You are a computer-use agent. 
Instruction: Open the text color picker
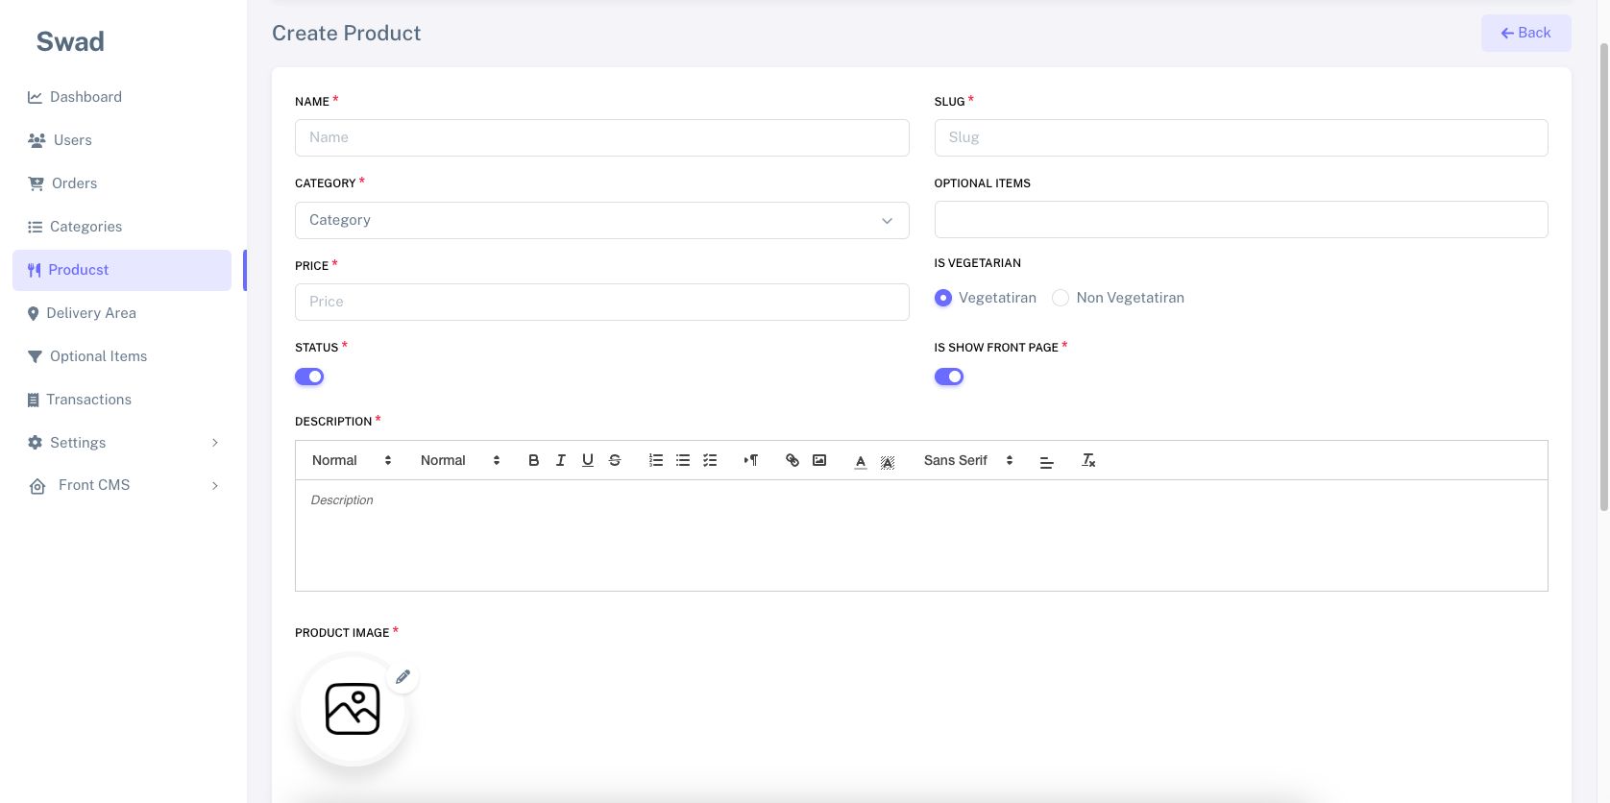tap(861, 461)
